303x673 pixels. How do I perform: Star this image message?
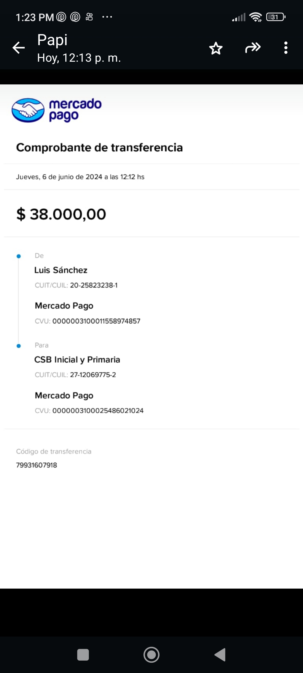216,48
